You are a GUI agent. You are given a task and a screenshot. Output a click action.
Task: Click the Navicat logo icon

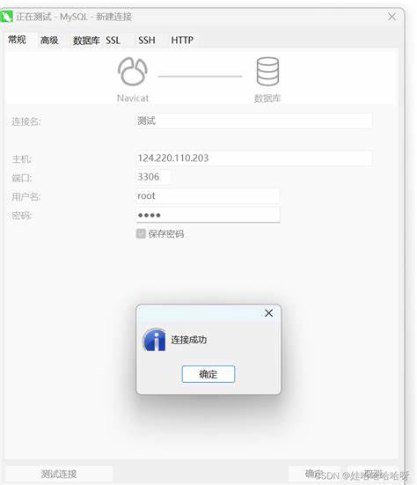tap(133, 71)
